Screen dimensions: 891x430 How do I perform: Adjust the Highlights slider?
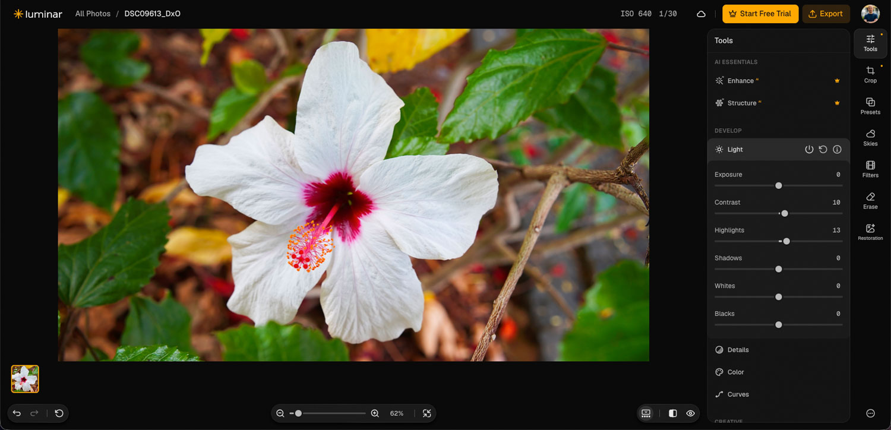[778, 241]
